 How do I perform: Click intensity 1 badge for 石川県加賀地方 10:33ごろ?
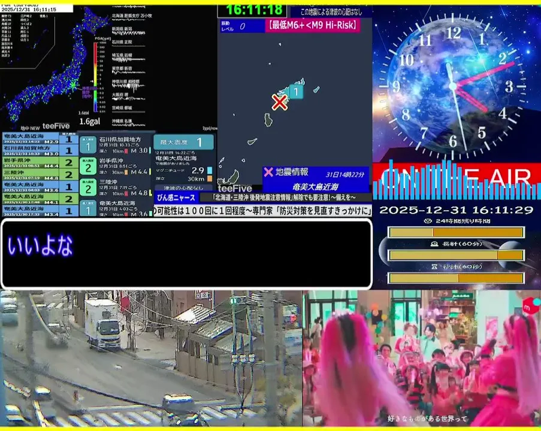87,145
